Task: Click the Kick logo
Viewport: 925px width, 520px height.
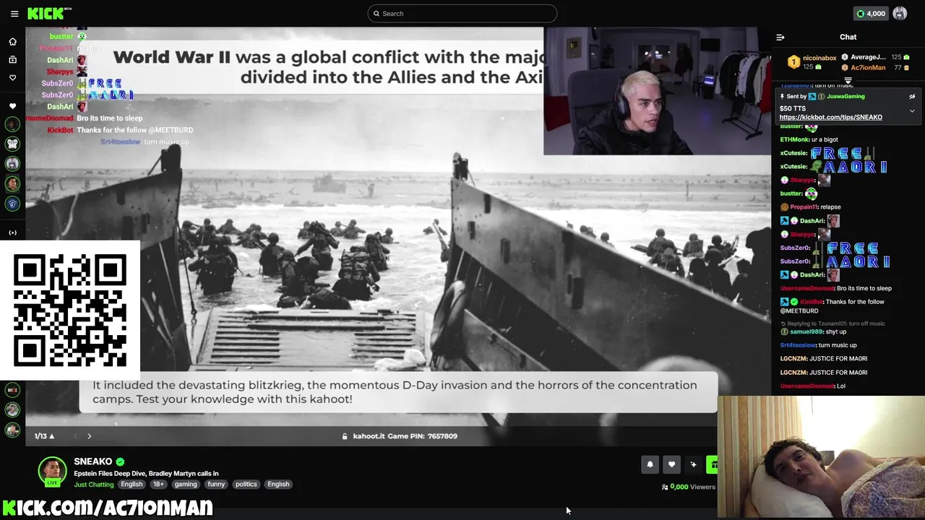Action: tap(48, 14)
